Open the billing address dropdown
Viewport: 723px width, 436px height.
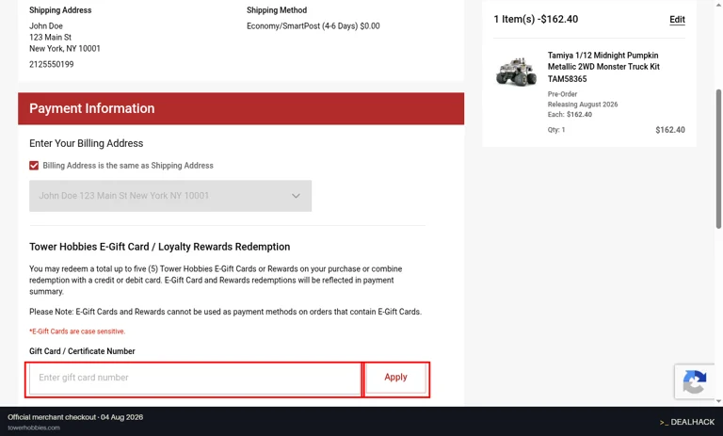170,196
